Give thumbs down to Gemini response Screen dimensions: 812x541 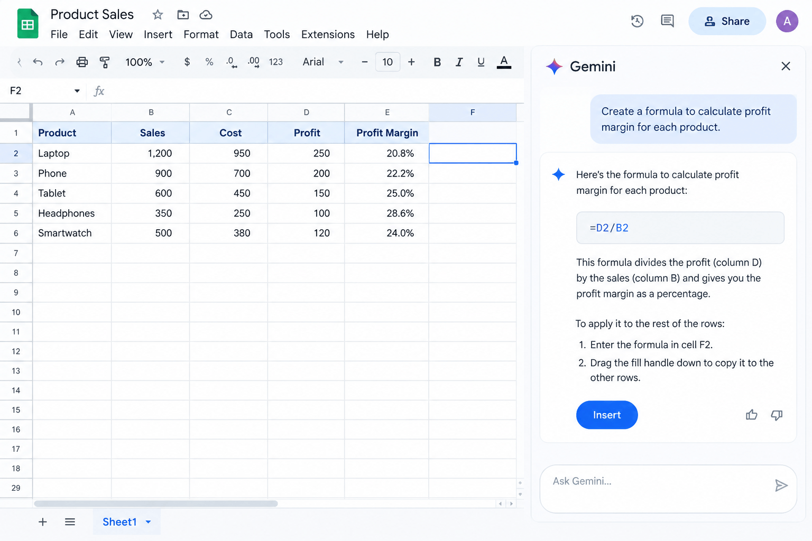pyautogui.click(x=777, y=415)
